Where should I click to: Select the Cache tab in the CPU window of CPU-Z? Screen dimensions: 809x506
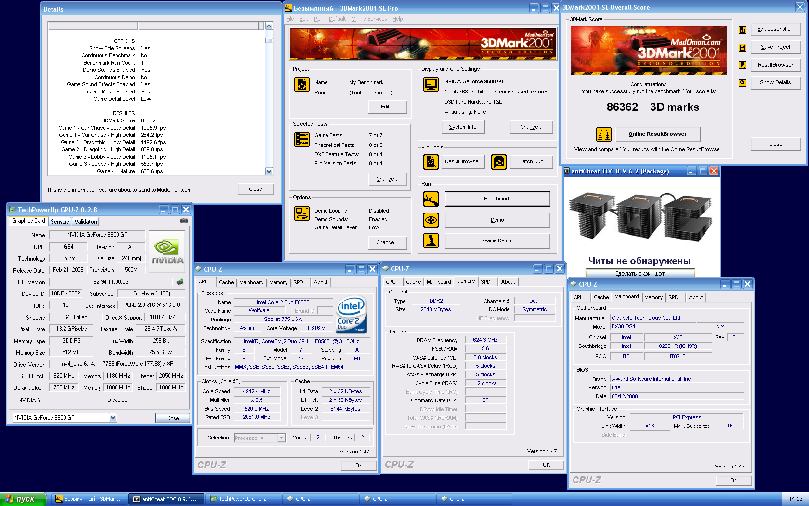tap(226, 283)
